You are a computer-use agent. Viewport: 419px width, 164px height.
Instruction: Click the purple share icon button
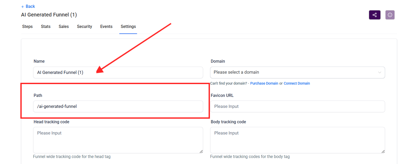[x=374, y=15]
